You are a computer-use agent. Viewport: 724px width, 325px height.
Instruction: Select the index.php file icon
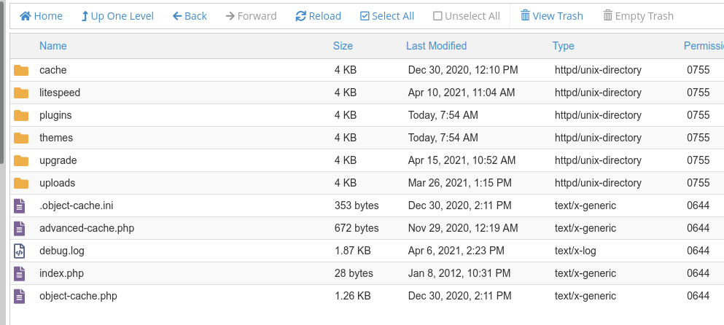tap(19, 273)
